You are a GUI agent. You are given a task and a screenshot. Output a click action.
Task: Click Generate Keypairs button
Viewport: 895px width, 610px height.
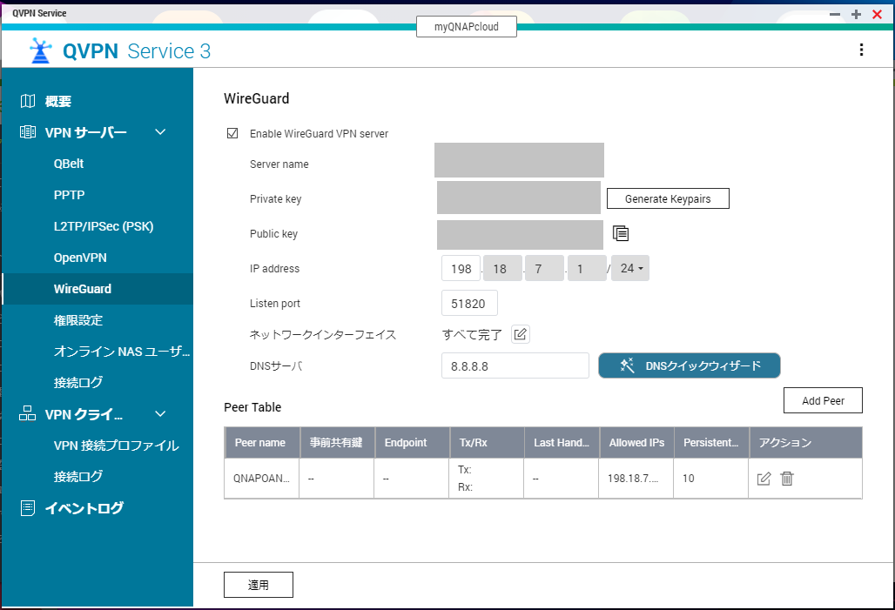(x=668, y=198)
